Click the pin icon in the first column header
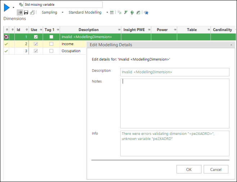Screen dimensions: 237x182 pos(7,29)
